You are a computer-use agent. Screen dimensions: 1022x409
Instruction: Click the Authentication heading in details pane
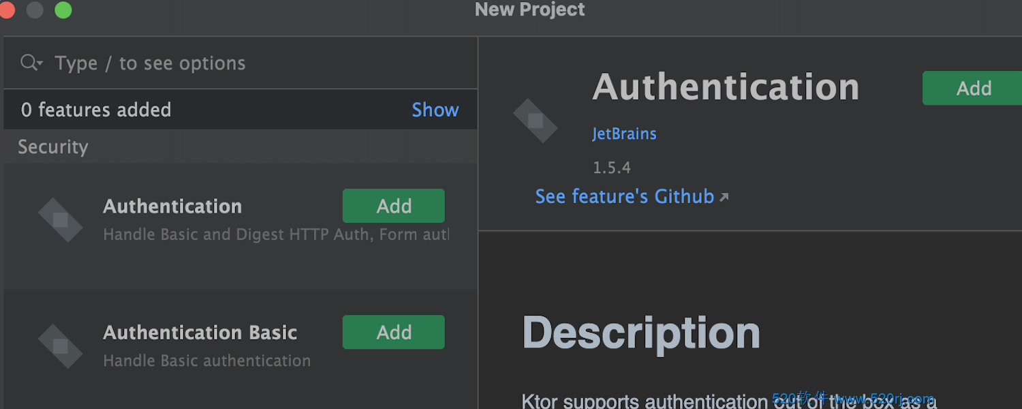[x=726, y=87]
